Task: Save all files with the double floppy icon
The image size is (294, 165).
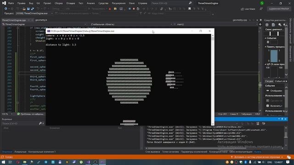Action: click(33, 9)
